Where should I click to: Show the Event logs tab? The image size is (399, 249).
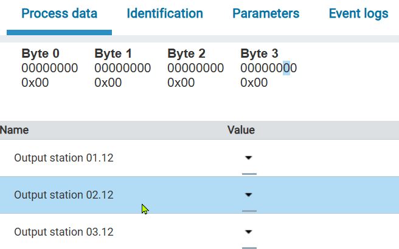[358, 14]
